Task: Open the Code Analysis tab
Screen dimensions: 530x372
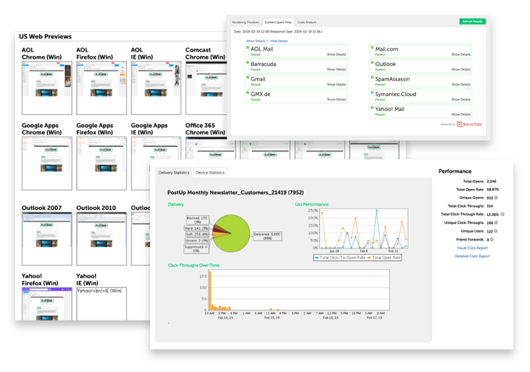Action: click(307, 22)
